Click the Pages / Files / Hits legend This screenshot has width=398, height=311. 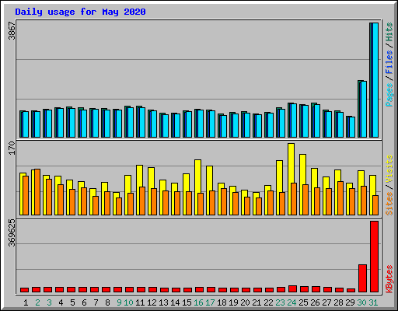(389, 65)
